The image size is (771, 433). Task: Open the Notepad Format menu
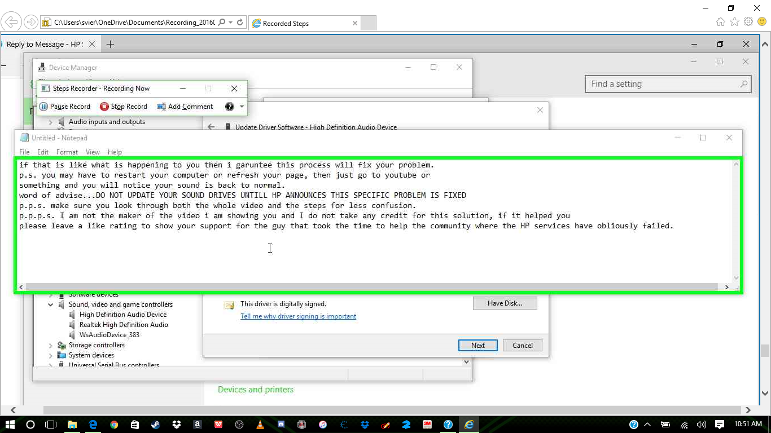[x=67, y=152]
